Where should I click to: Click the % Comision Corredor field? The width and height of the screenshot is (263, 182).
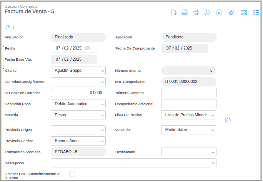click(x=78, y=93)
